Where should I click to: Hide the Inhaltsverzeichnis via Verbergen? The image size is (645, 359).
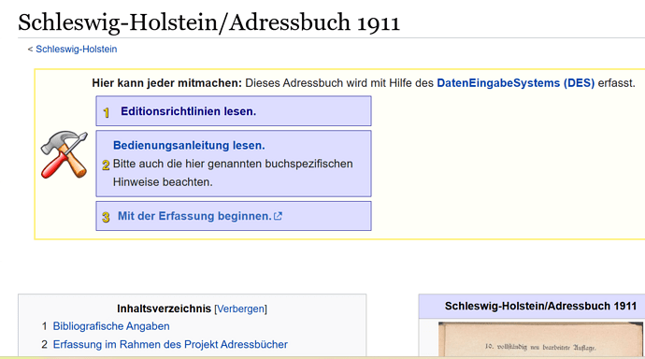pos(240,309)
